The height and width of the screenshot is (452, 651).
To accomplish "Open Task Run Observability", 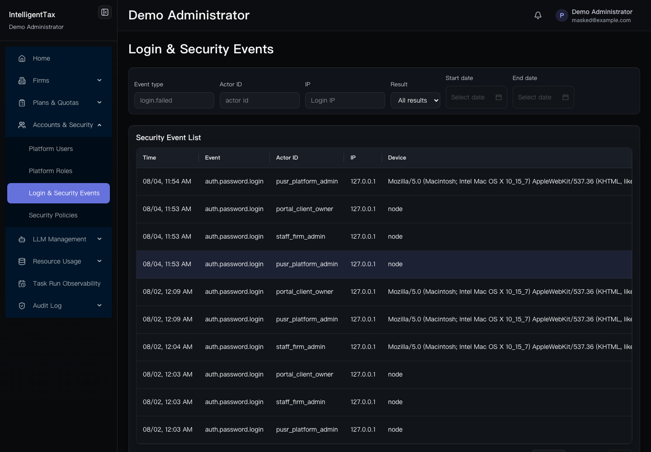I will click(x=59, y=283).
